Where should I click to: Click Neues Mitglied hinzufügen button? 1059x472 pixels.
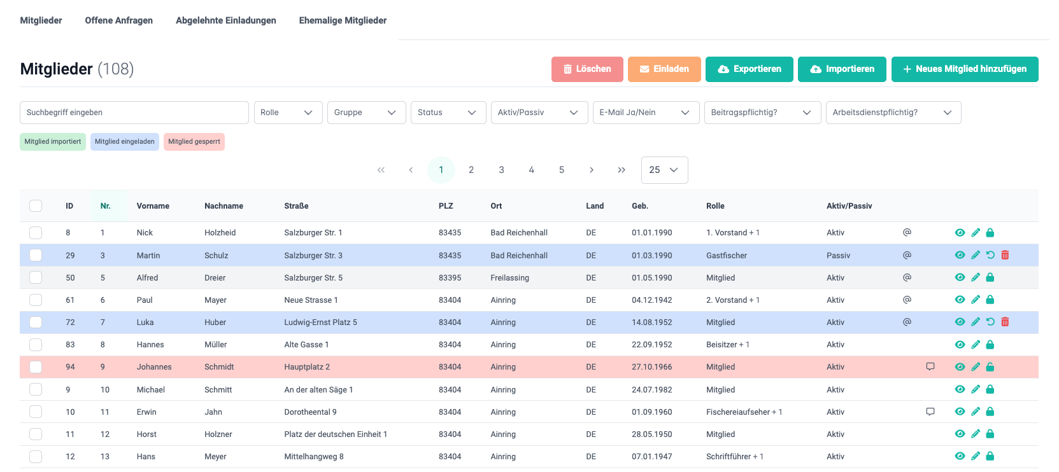964,69
